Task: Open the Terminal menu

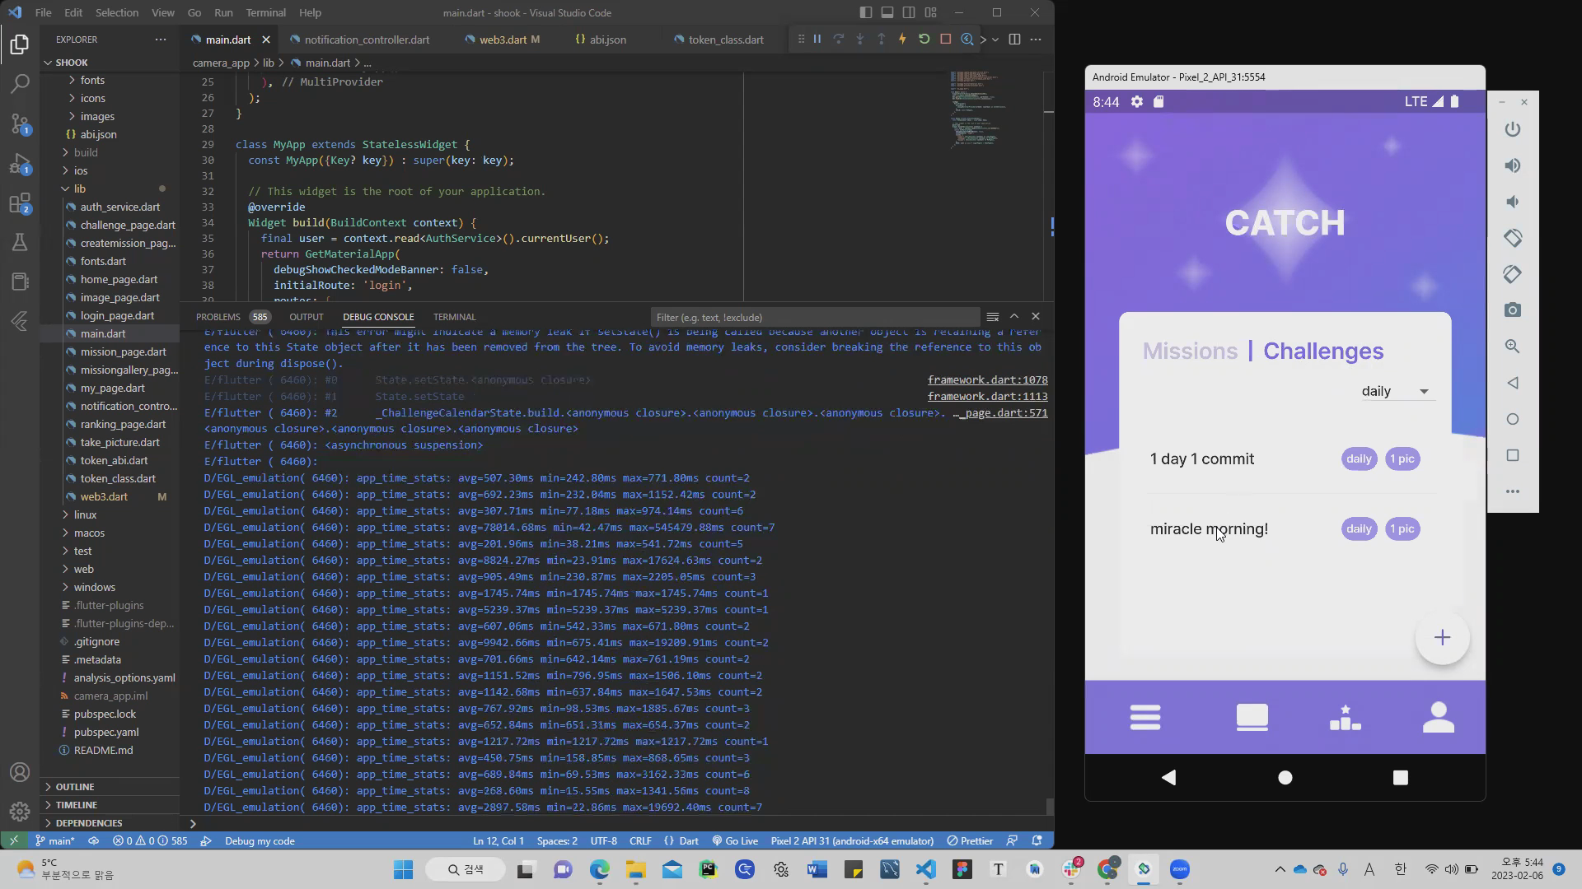Action: click(265, 12)
